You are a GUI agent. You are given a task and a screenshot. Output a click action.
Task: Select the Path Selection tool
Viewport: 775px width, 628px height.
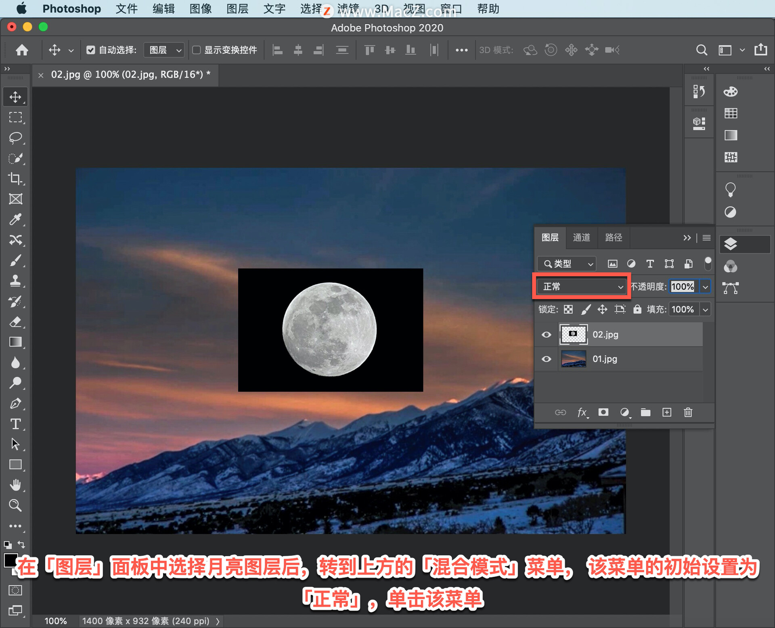(x=15, y=444)
